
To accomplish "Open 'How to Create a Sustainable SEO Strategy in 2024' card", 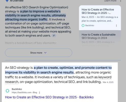I will [x=100, y=39].
